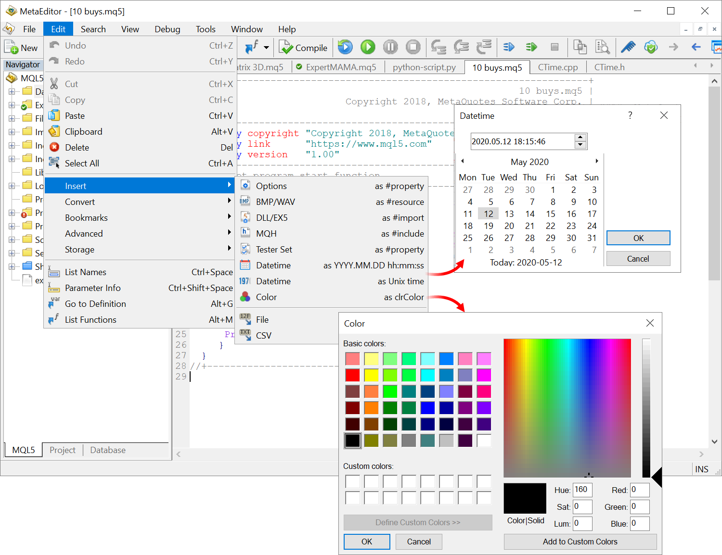Select the pure red basic color swatch
The image size is (722, 555).
pos(352,375)
